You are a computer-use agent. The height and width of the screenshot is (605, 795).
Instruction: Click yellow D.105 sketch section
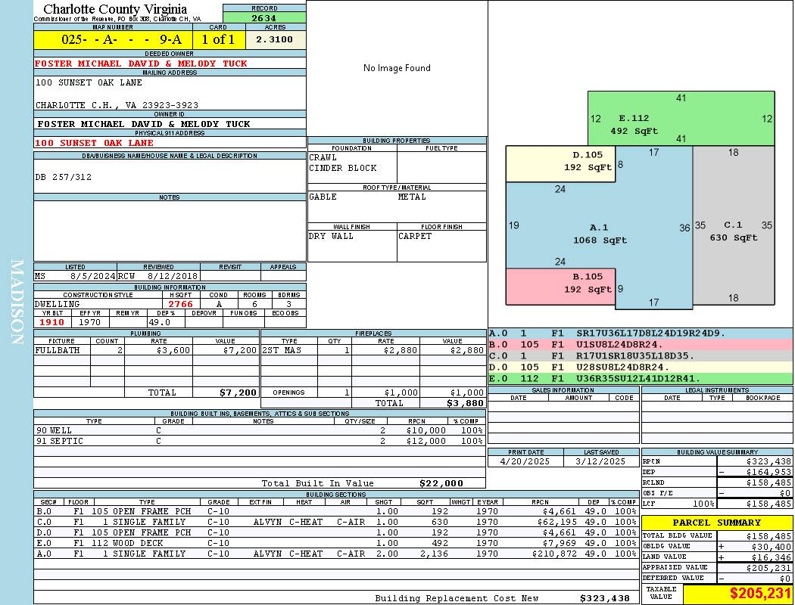[561, 164]
